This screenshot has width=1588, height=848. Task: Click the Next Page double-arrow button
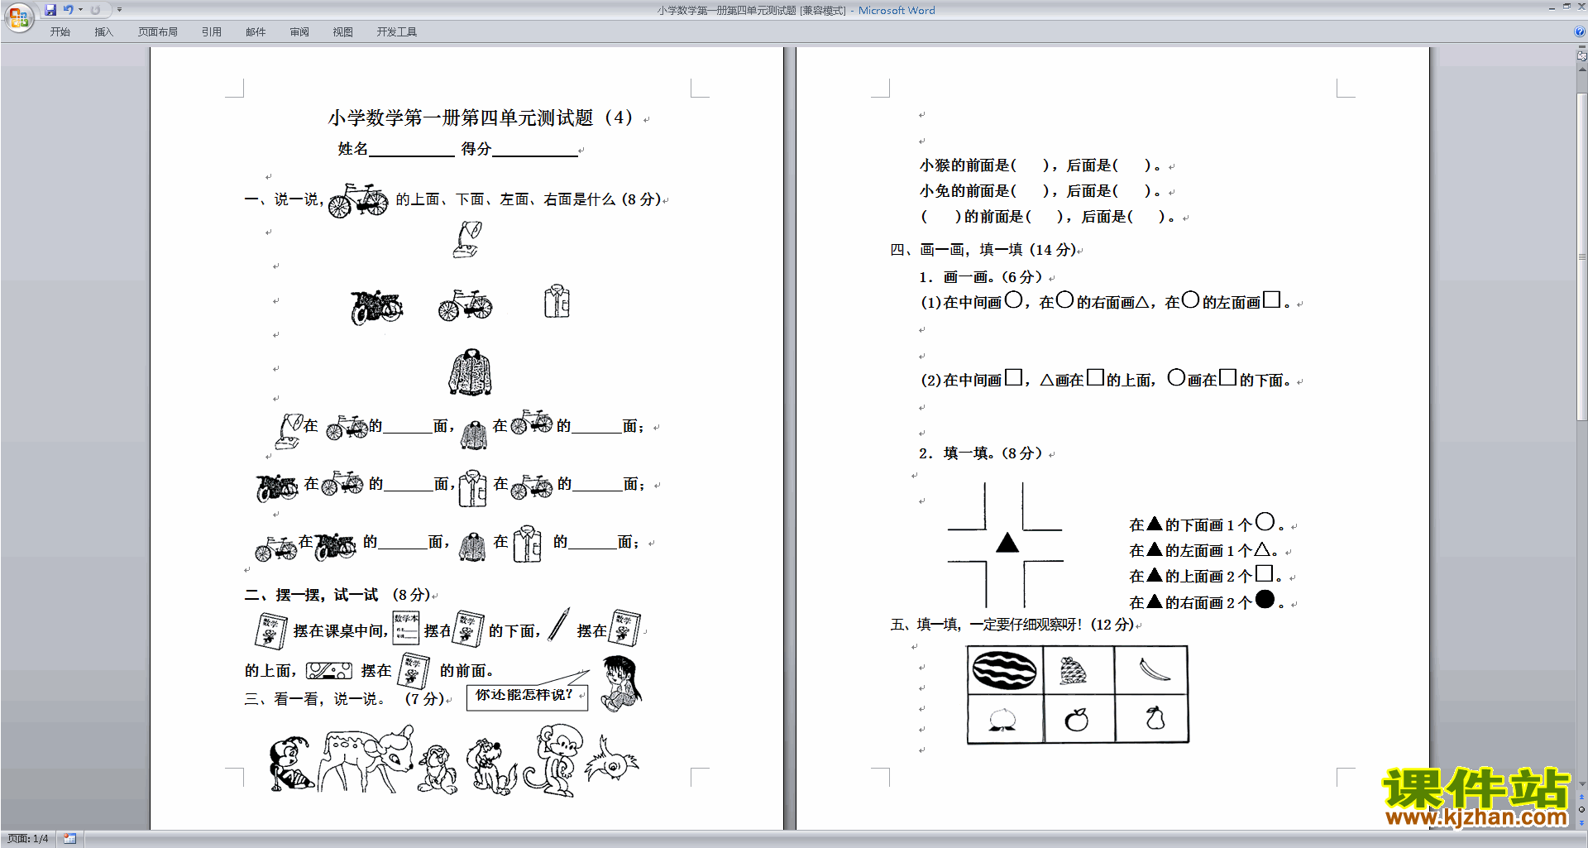tap(1582, 822)
